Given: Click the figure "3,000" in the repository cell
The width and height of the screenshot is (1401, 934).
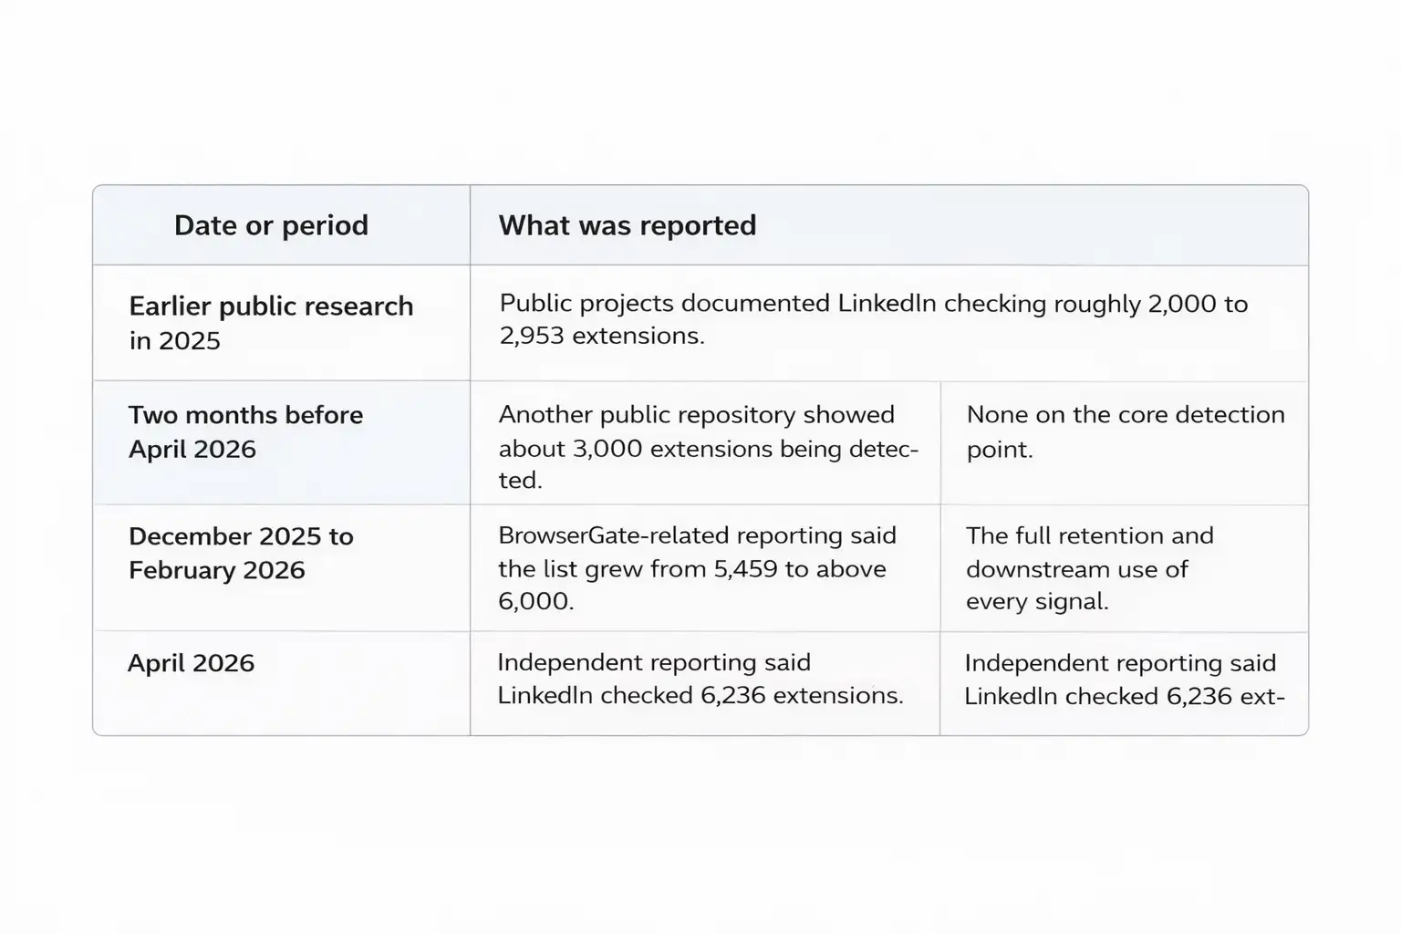Looking at the screenshot, I should pyautogui.click(x=606, y=449).
